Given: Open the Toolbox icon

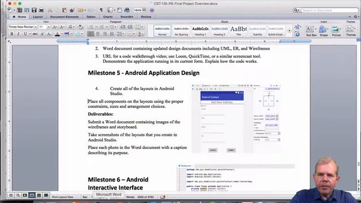Looking at the screenshot, I should coord(120,10).
